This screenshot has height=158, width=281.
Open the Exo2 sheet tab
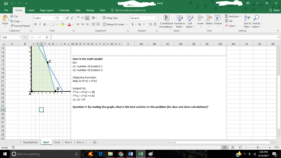tap(56, 142)
